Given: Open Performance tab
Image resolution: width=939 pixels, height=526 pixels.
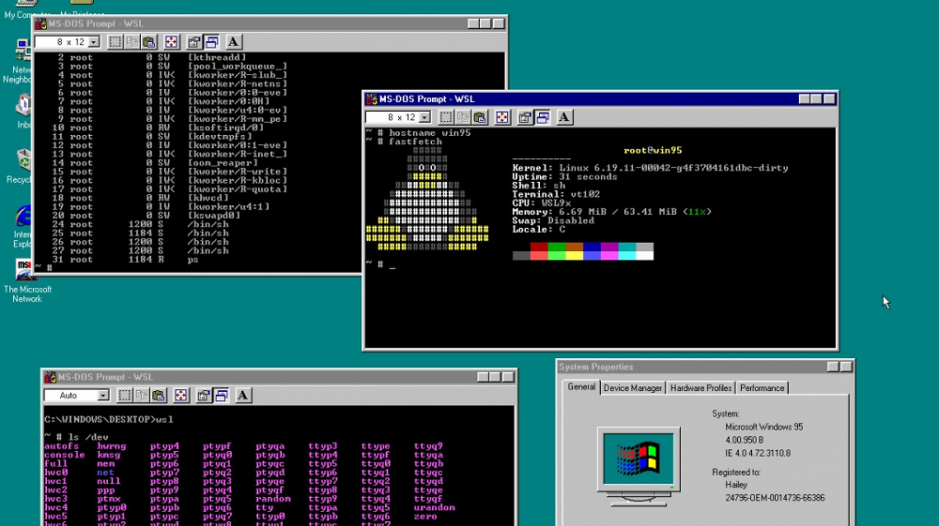Looking at the screenshot, I should [762, 388].
